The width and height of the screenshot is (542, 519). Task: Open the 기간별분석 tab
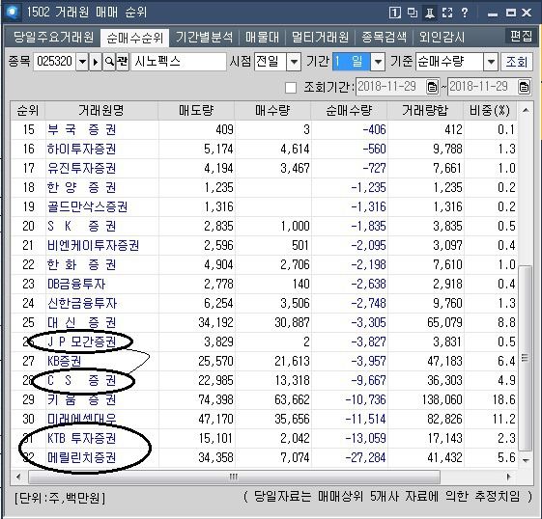coord(204,38)
